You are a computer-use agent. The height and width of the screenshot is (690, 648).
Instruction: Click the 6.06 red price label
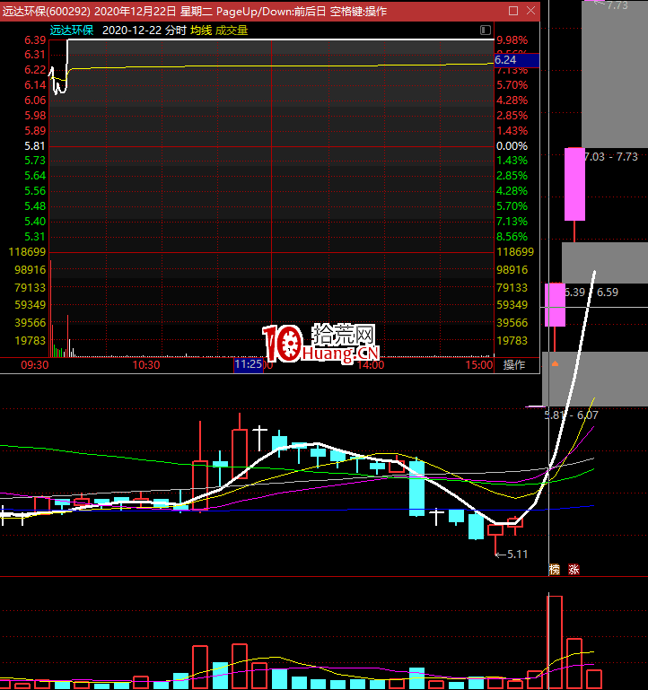[35, 100]
